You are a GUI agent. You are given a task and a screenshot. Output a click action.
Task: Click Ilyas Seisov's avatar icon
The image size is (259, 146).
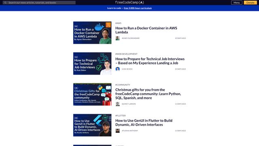tap(118, 69)
